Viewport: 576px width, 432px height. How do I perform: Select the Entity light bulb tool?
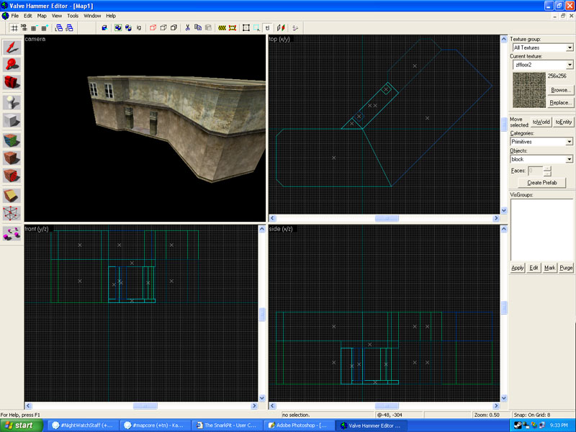coord(11,102)
